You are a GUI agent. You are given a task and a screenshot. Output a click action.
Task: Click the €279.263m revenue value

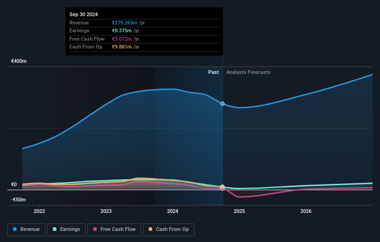tap(125, 23)
